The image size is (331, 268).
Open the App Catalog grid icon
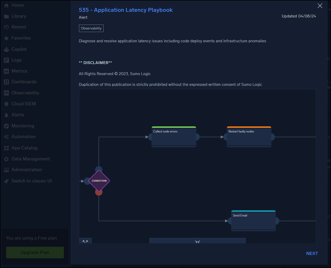pyautogui.click(x=6, y=148)
